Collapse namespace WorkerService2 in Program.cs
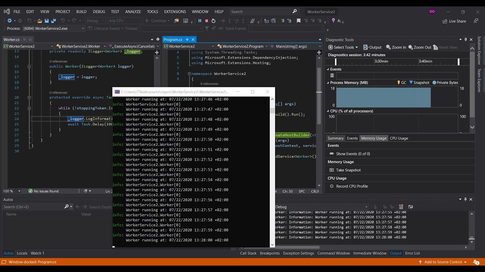Image resolution: width=485 pixels, height=272 pixels. [189, 74]
